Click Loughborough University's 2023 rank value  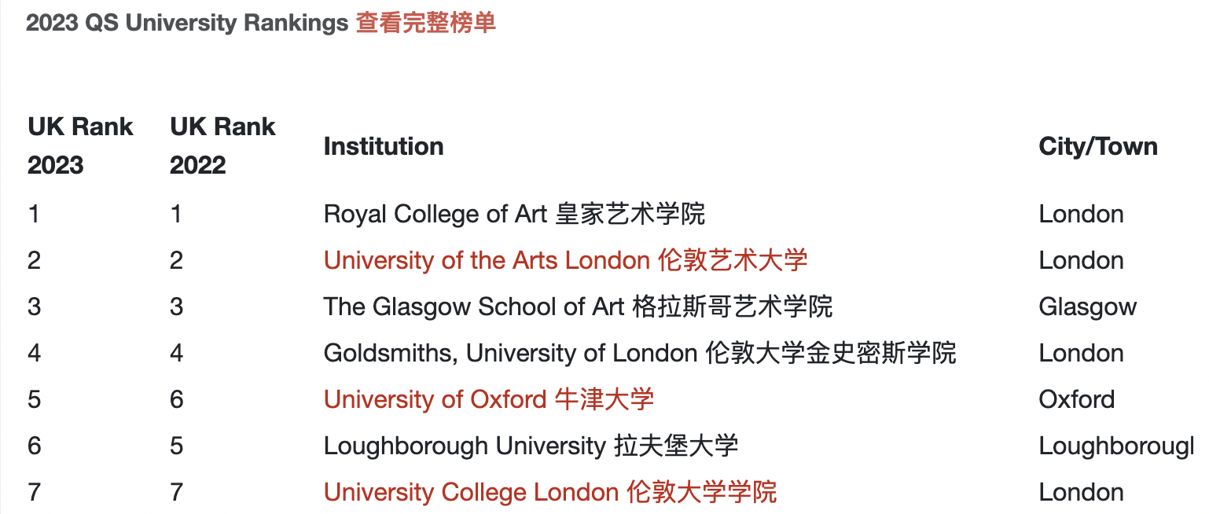click(x=35, y=446)
